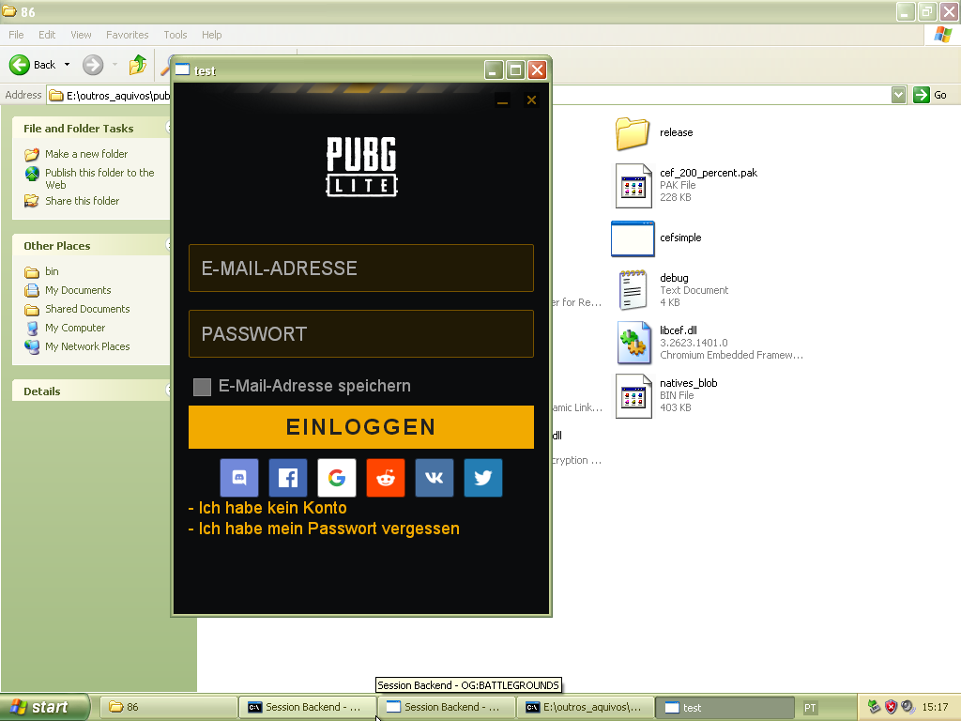Screen dimensions: 961x721
Task: Open the Tools menu in Explorer
Action: [175, 35]
